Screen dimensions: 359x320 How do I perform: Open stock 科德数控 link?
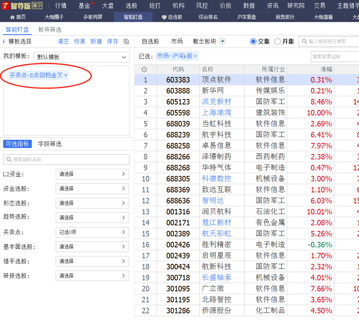point(217,179)
